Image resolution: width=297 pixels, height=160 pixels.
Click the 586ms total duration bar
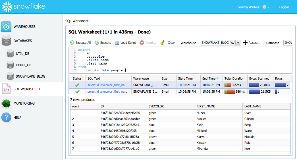pos(230,92)
